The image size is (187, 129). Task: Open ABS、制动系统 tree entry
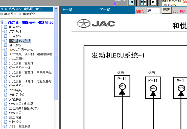tap(20, 126)
